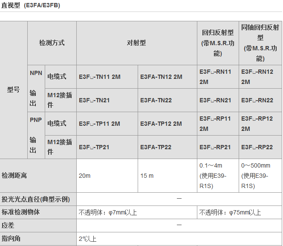Click the E3F□-RP12 2M model cell

[257, 124]
